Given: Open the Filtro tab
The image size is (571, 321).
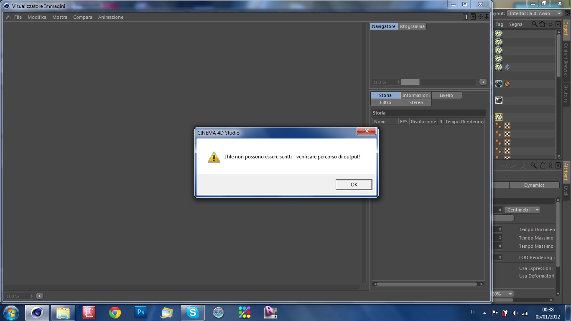Looking at the screenshot, I should coord(385,102).
